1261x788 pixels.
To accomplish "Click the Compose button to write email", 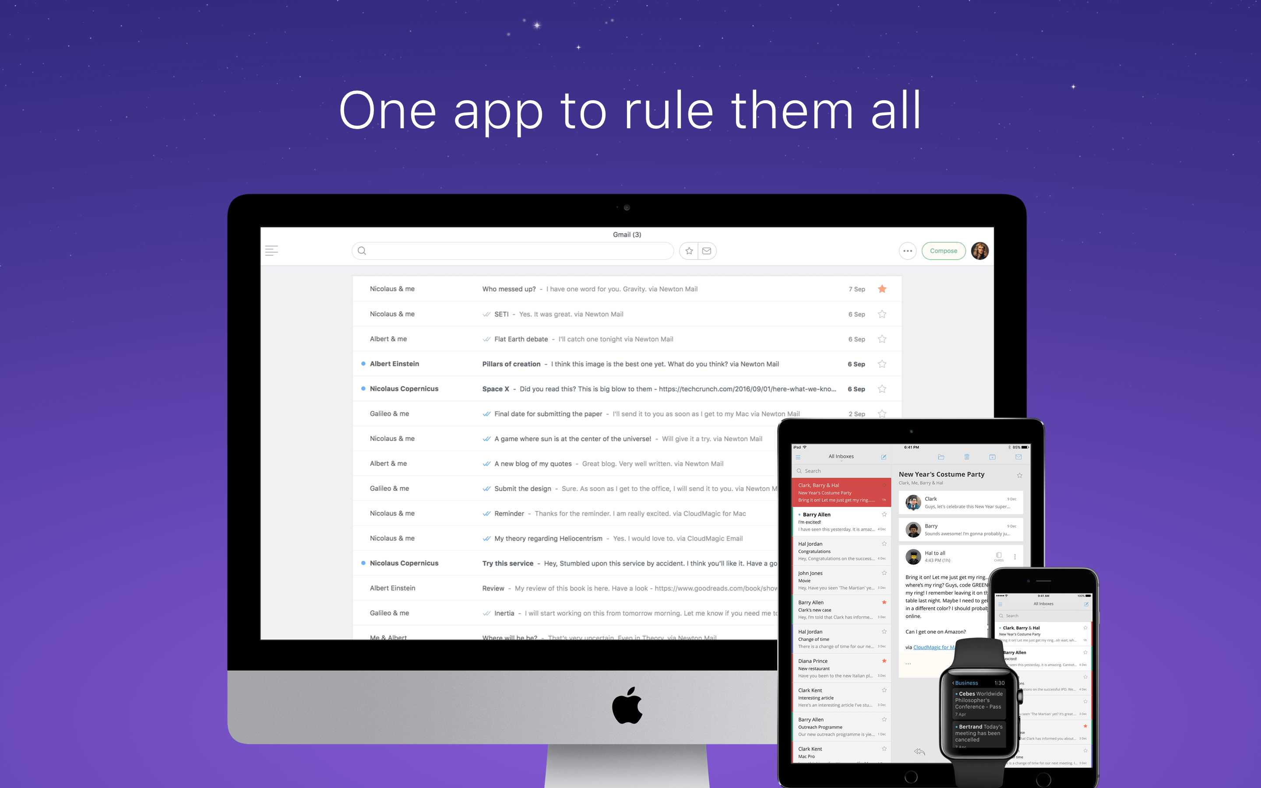I will [943, 250].
